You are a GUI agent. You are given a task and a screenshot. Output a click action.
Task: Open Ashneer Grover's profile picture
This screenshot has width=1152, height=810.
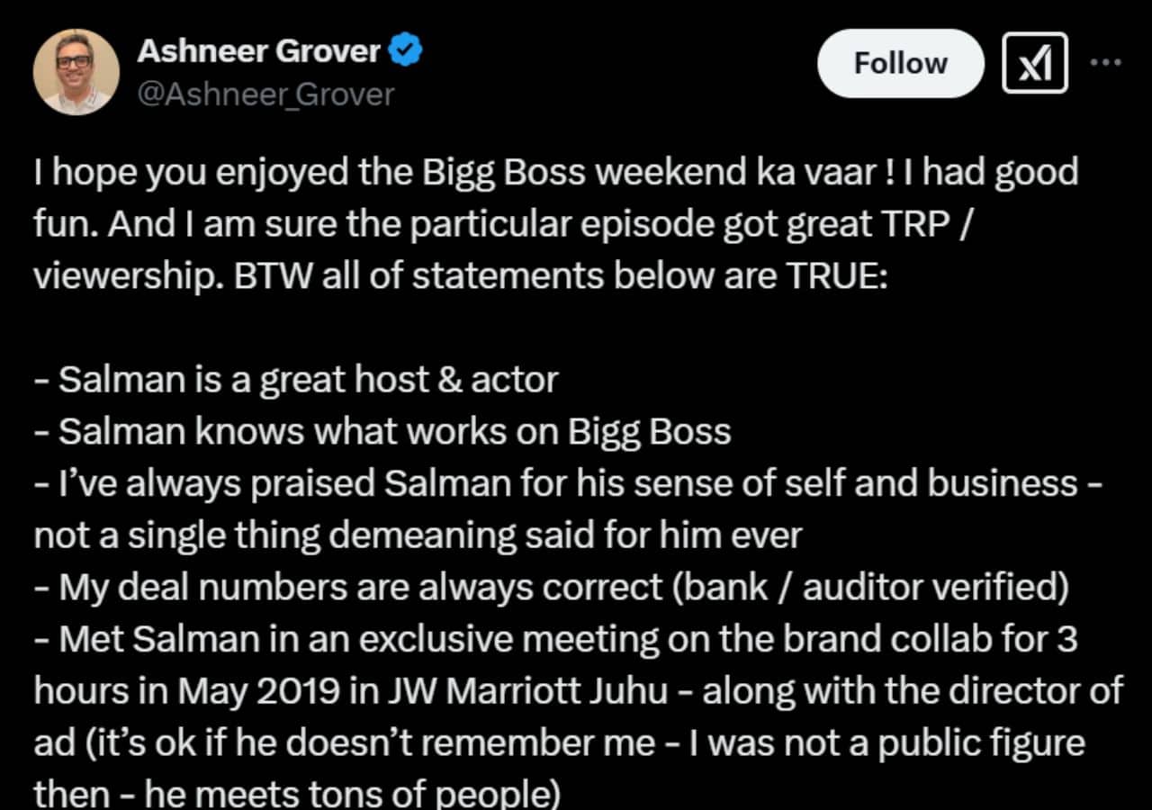click(76, 72)
